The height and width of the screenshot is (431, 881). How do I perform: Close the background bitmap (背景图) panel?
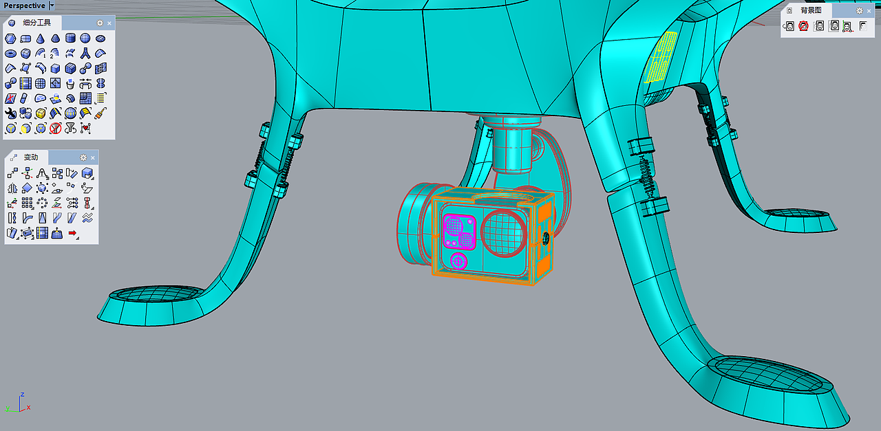click(x=869, y=10)
